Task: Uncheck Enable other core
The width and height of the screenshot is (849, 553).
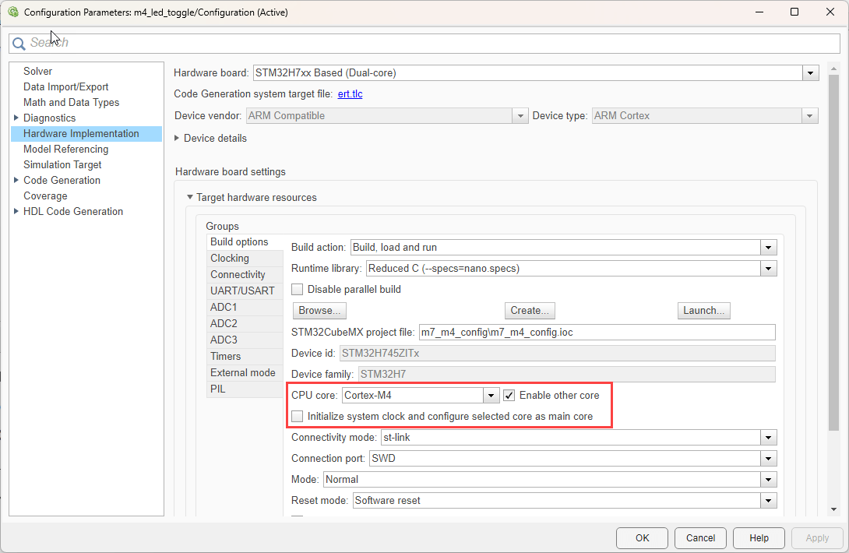Action: [509, 395]
